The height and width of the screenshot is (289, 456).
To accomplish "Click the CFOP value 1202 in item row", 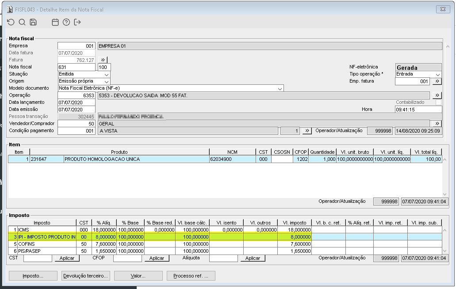I will tap(301, 159).
